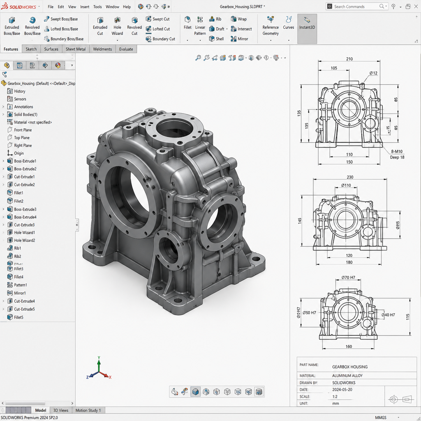Open the Curves tool
This screenshot has height=421, width=421.
point(288,23)
